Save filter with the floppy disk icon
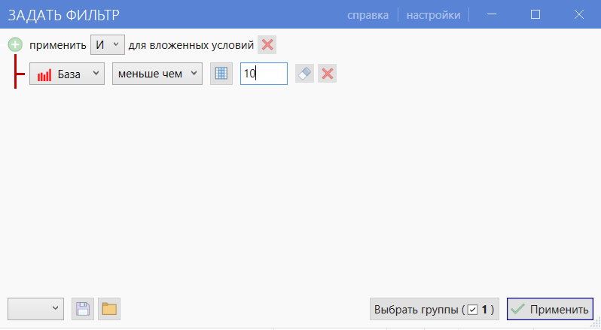This screenshot has width=601, height=330. point(83,309)
